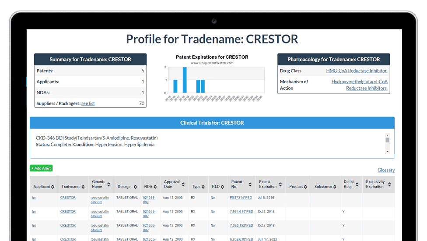Viewport: 427px width, 241px height.
Task: Sort by RLD column arrows
Action: [223, 187]
